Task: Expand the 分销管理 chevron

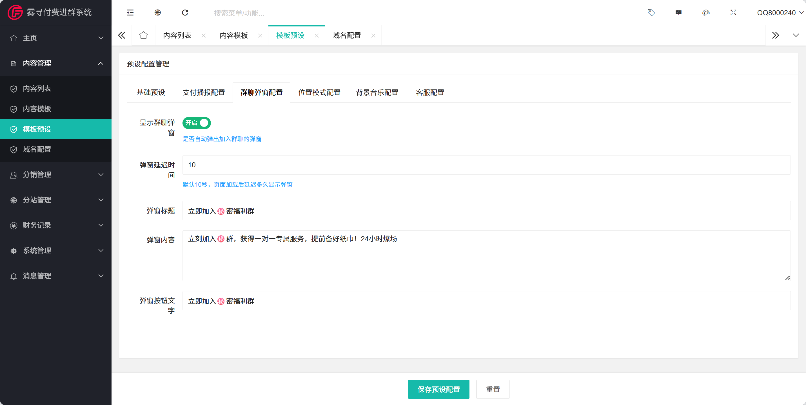Action: click(x=101, y=175)
